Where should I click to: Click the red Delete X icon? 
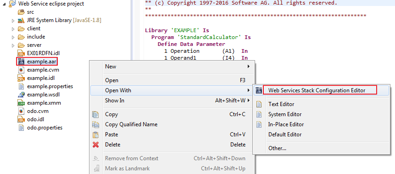coord(96,145)
